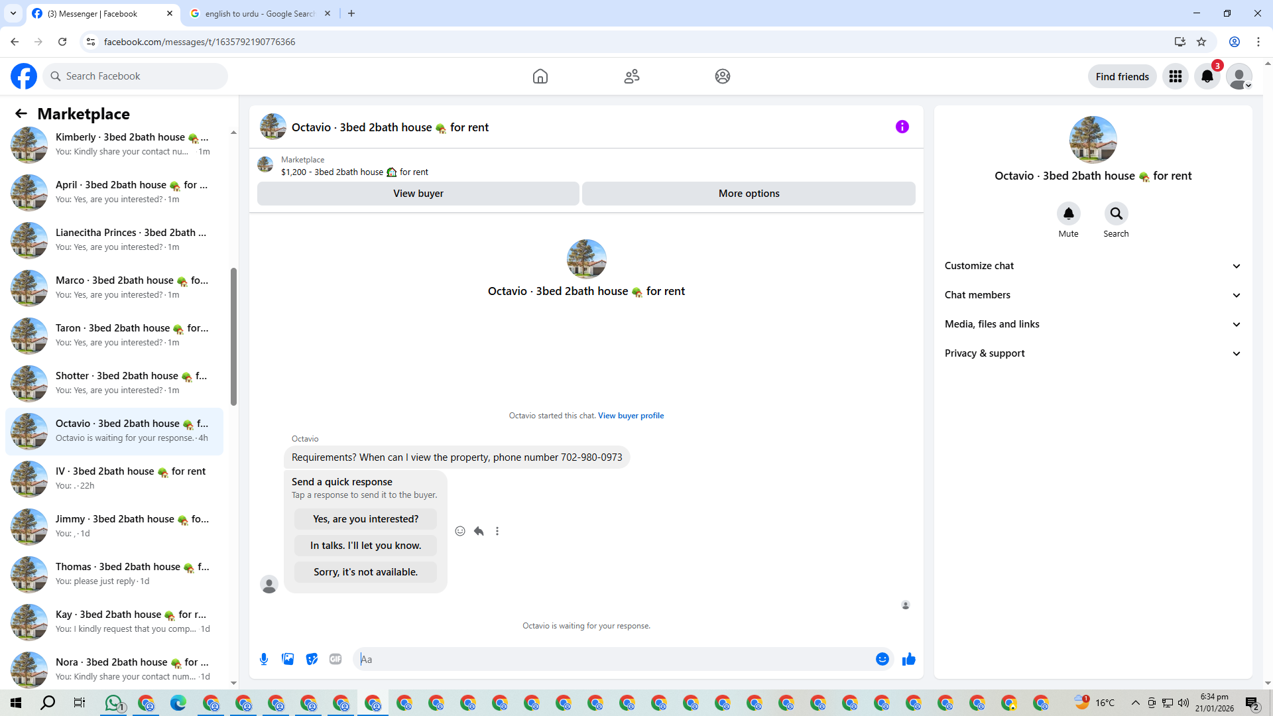The width and height of the screenshot is (1273, 716).
Task: Expand Chat members section
Action: (1093, 295)
